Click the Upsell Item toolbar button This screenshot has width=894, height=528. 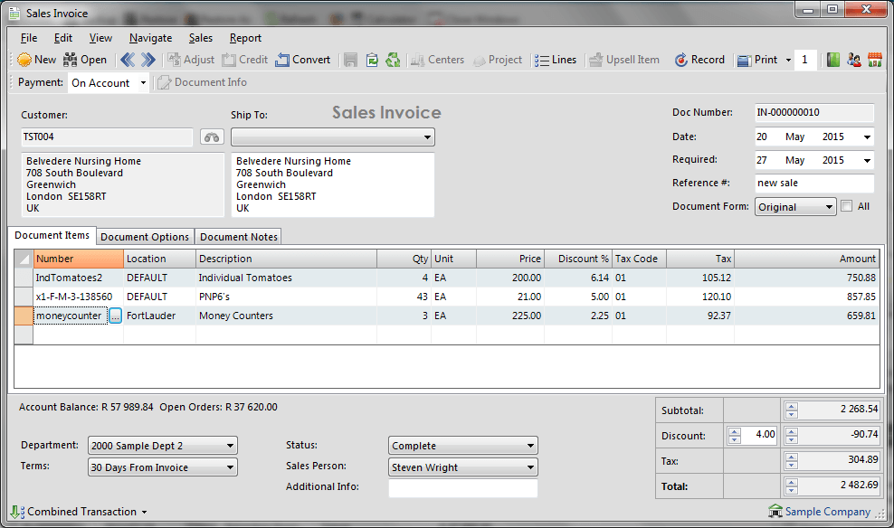[624, 60]
